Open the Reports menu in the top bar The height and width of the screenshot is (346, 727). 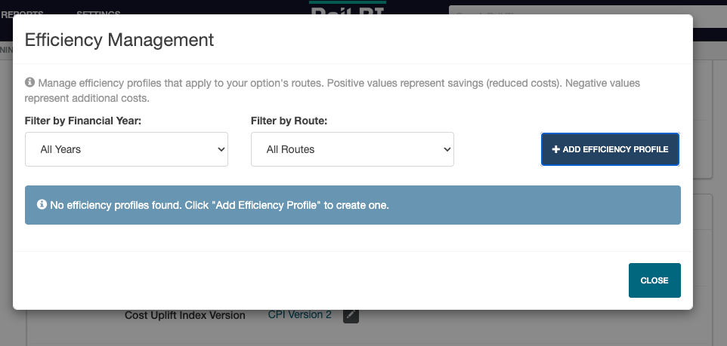pos(23,13)
